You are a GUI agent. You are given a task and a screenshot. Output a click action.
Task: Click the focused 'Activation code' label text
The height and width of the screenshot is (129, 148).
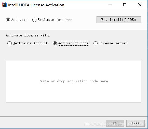[73, 43]
